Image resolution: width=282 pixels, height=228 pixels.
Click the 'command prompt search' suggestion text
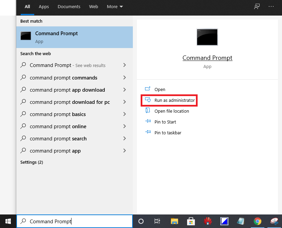pos(58,139)
